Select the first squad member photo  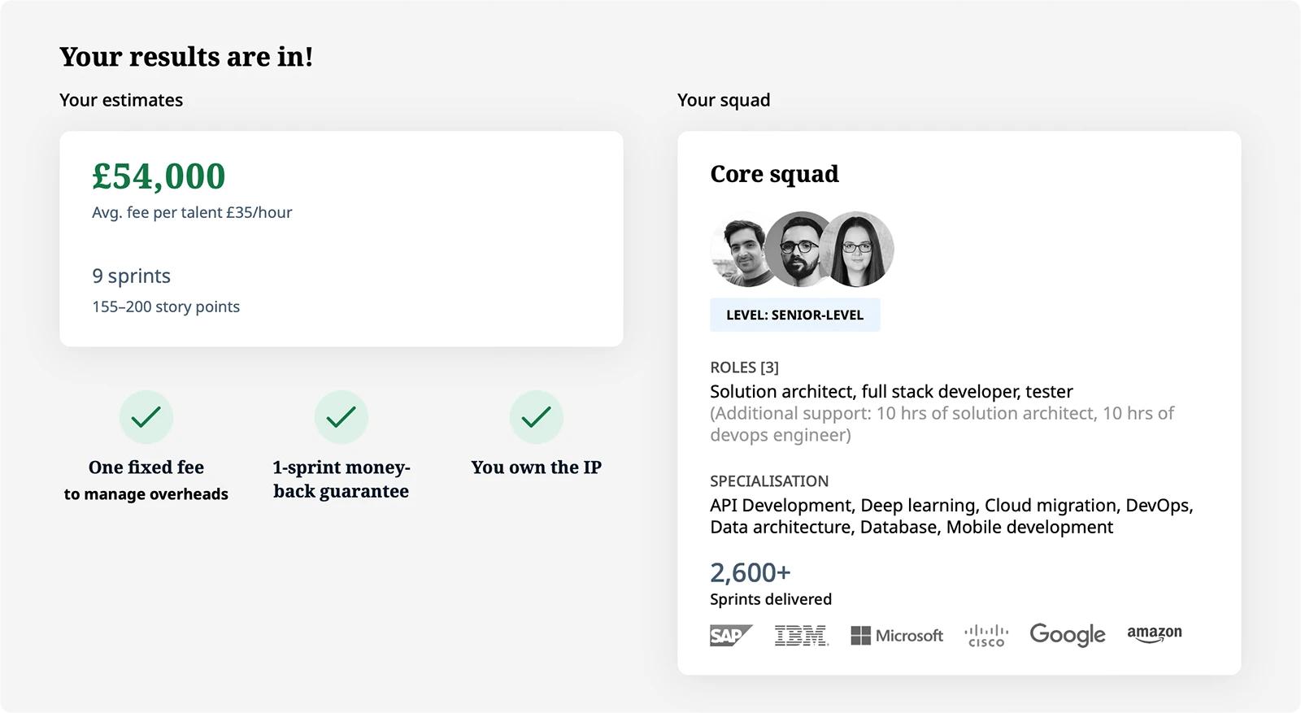(741, 250)
